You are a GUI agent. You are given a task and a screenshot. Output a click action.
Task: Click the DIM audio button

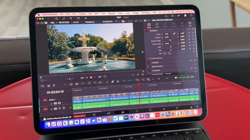192,77
